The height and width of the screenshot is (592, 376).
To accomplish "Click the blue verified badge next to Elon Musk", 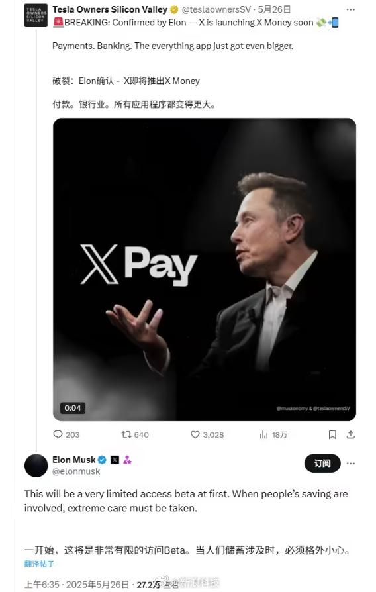I will [102, 460].
